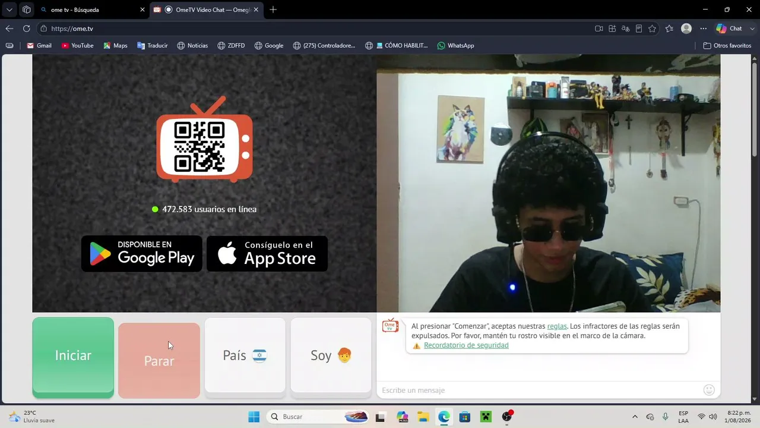
Task: Click the page scrollbar down arrow
Action: (755, 399)
